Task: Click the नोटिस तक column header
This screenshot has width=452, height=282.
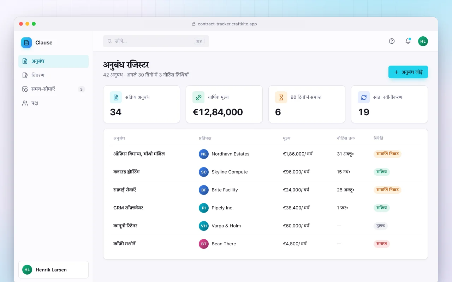Action: pos(346,138)
